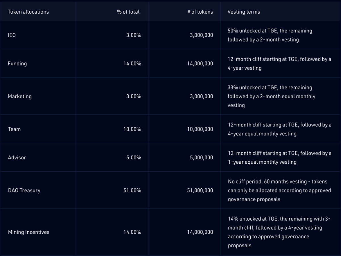Select the 51,000,000 token count cell
The height and width of the screenshot is (256, 341).
[x=200, y=190]
